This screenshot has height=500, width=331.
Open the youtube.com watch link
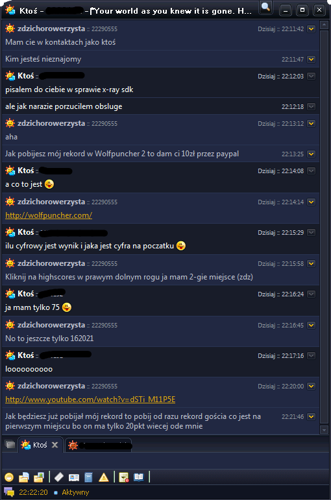tap(90, 399)
